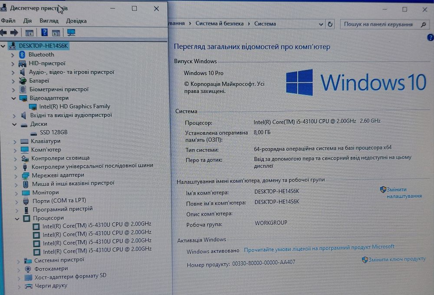Image resolution: width=434 pixels, height=295 pixels.
Task: Click the blue help icon in the System window
Action: tap(431, 37)
